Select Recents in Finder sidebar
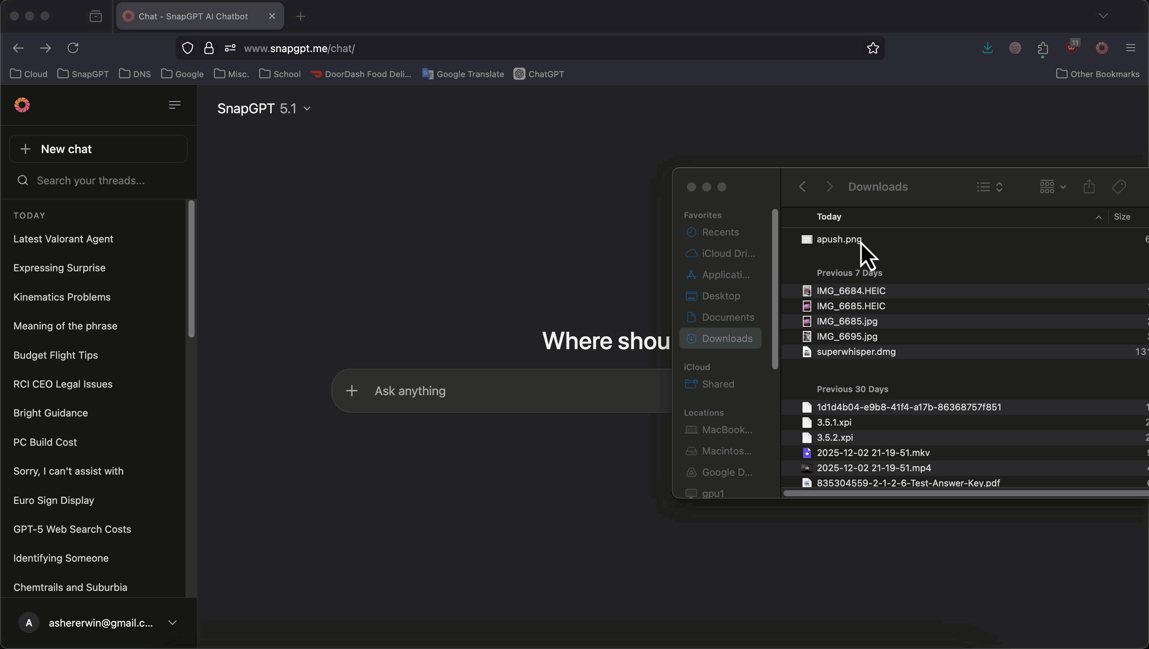Screen dimensions: 1149x649 720,233
